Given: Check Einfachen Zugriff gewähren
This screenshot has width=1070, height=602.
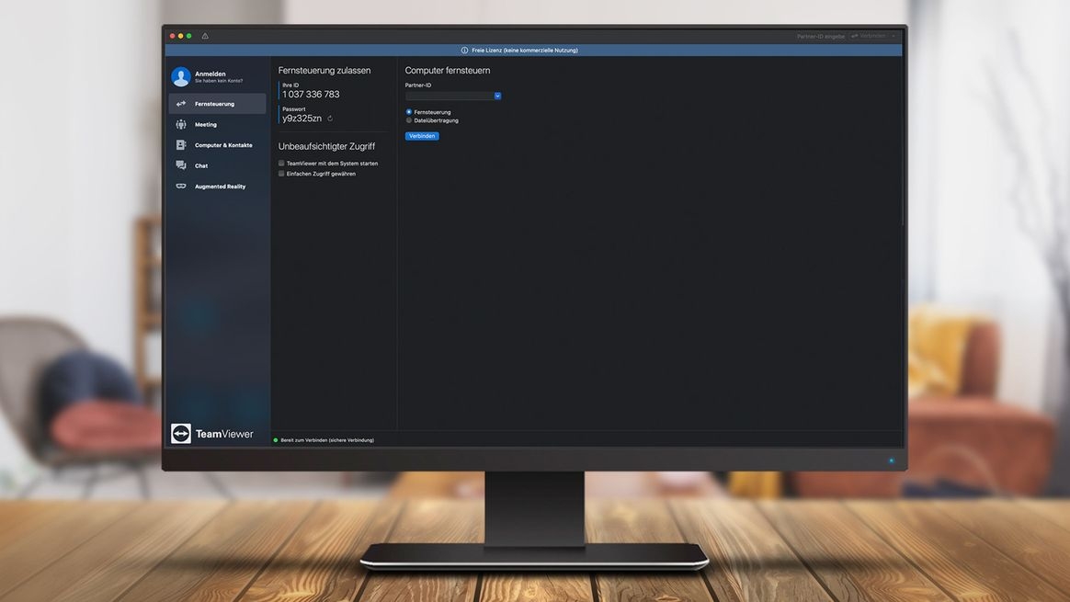Looking at the screenshot, I should pyautogui.click(x=281, y=174).
